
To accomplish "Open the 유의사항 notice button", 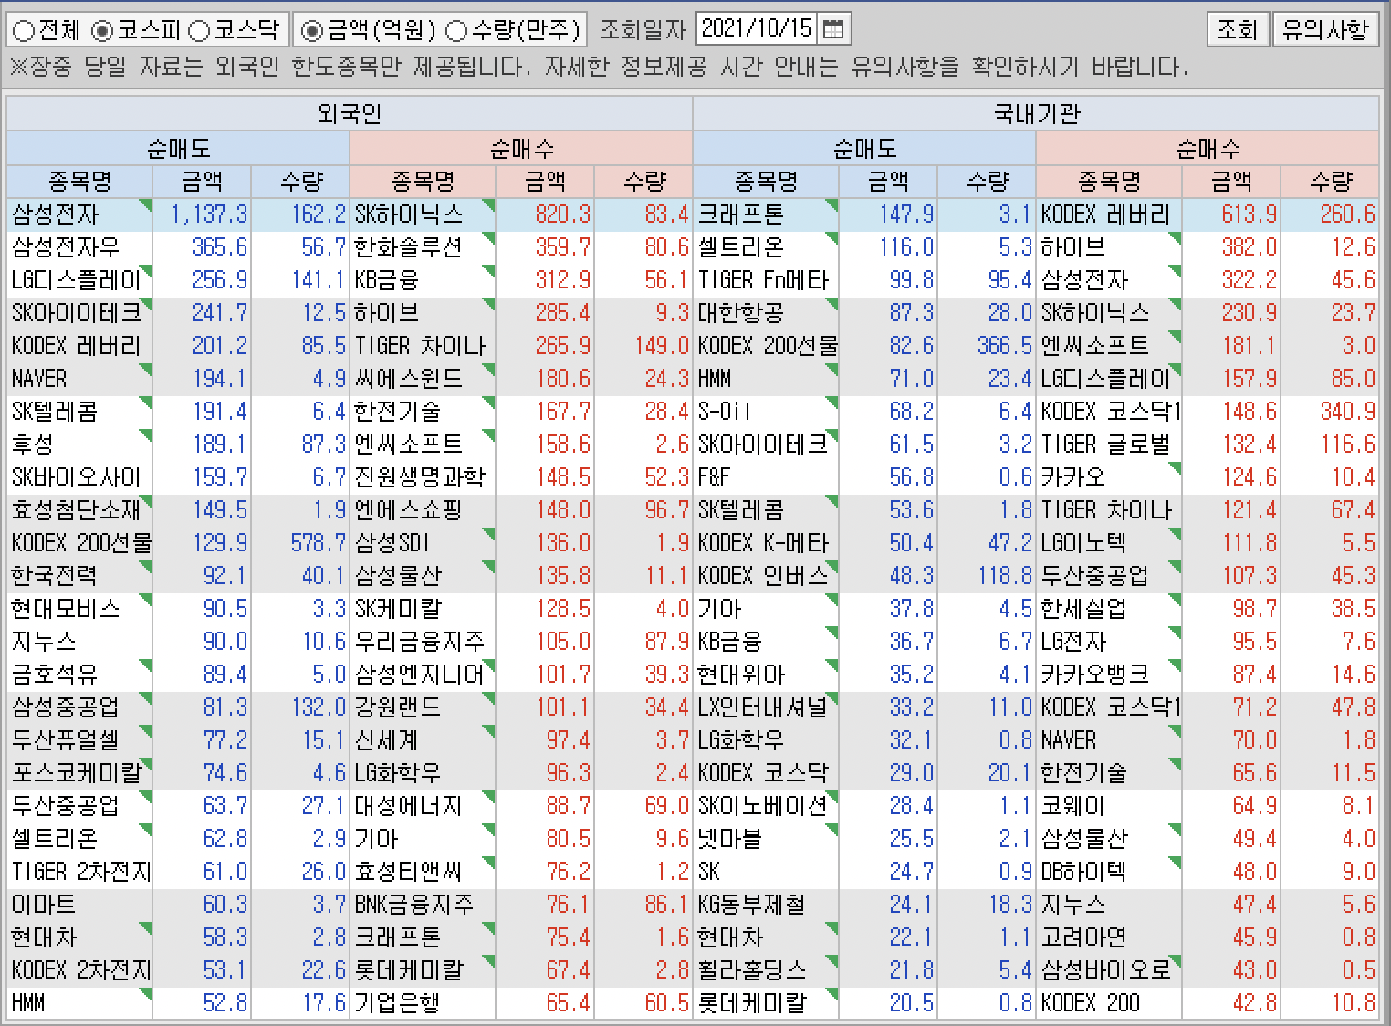I will (x=1325, y=29).
